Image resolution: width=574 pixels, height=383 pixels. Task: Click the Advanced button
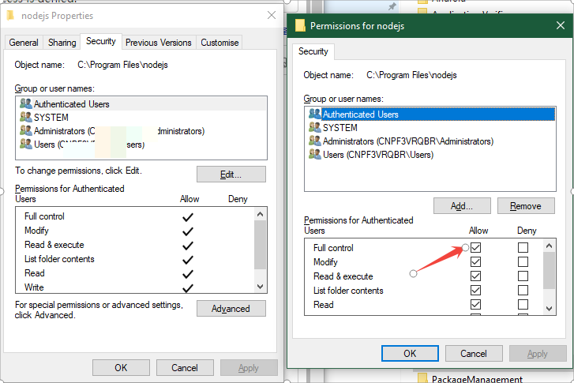231,309
